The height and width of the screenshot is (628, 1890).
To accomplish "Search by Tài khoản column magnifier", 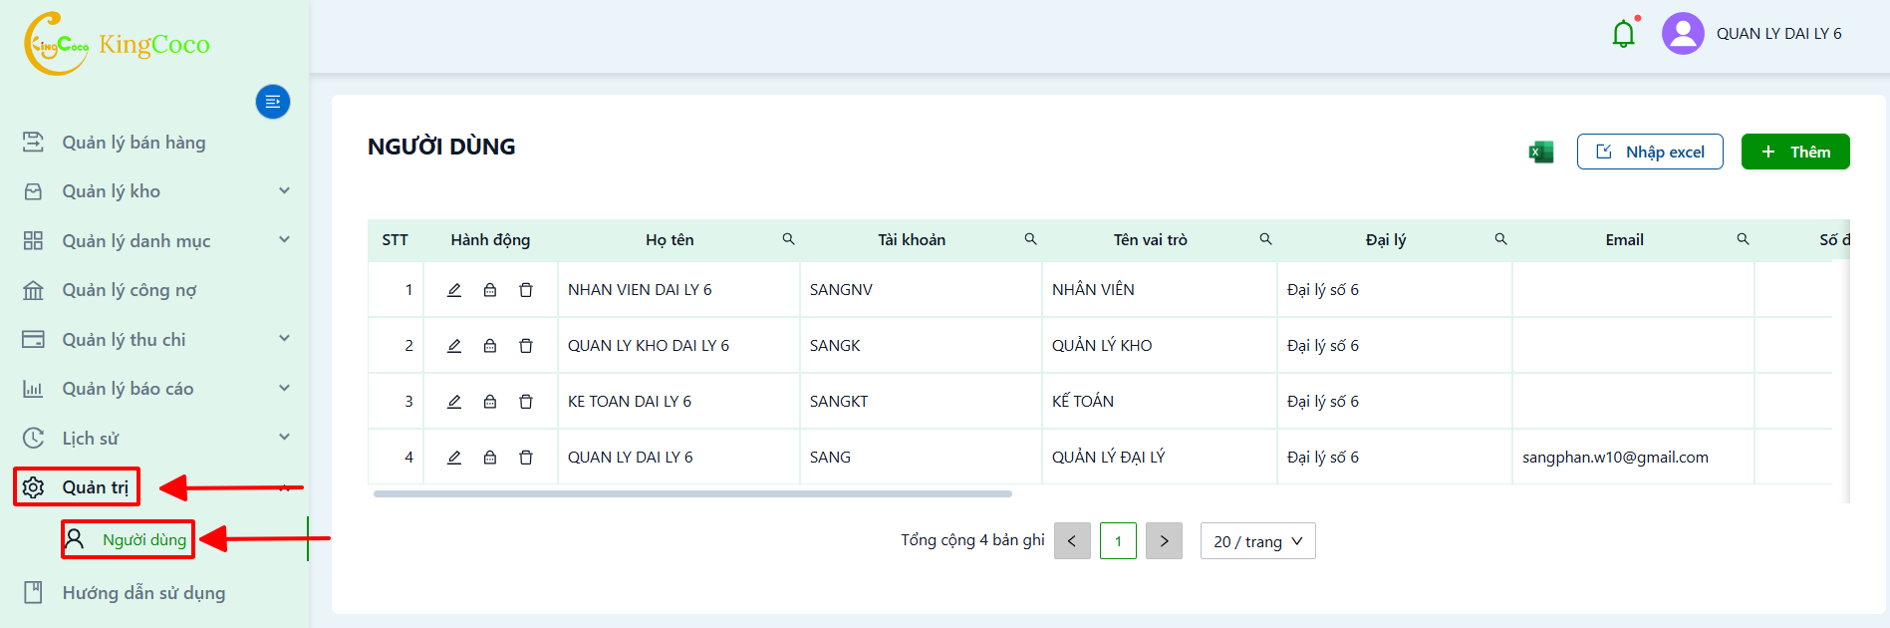I will click(1031, 239).
